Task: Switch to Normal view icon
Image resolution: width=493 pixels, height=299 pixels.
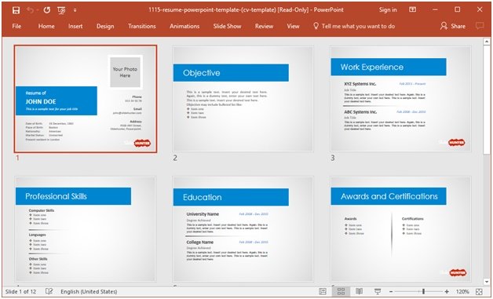Action: 323,291
